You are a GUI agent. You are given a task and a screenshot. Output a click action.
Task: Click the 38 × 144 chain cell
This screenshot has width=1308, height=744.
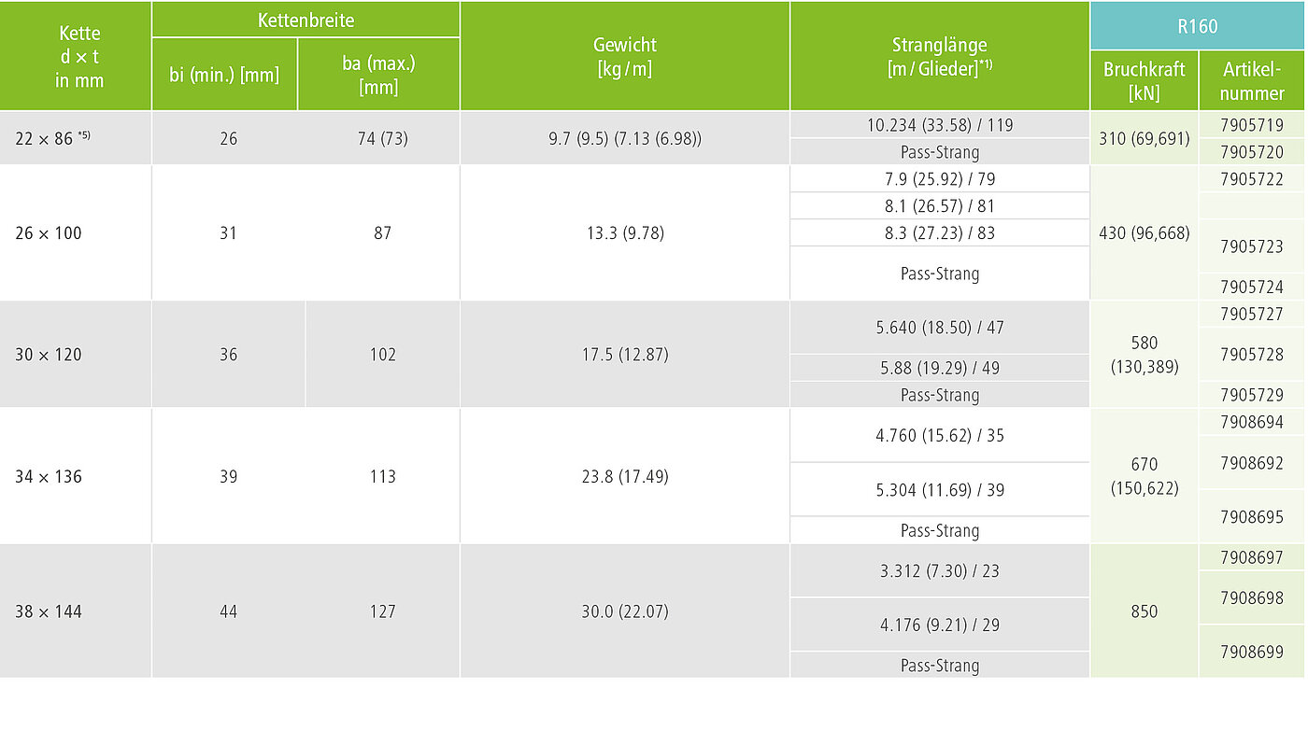click(x=76, y=611)
